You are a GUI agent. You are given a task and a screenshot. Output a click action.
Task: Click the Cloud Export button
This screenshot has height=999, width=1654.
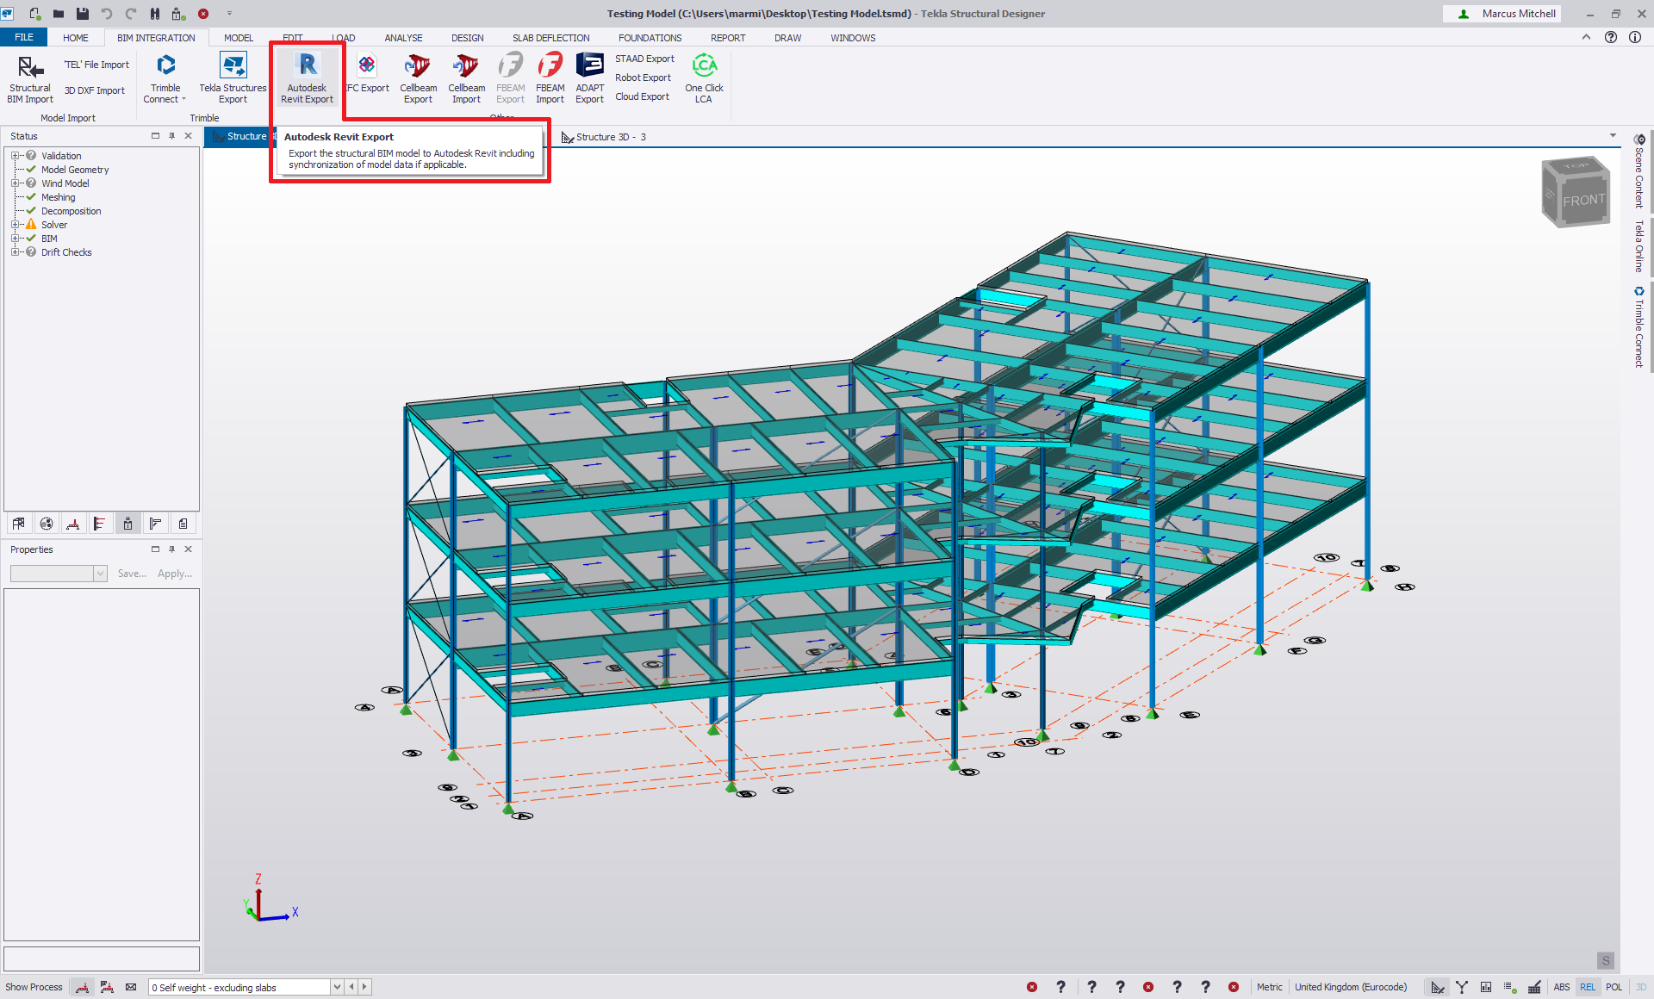[642, 96]
